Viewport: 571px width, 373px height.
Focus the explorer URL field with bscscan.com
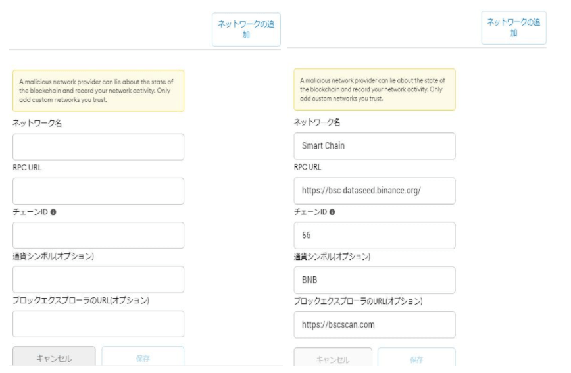tap(374, 324)
